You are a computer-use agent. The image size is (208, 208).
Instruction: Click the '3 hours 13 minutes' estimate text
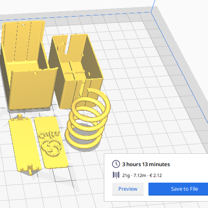(x=146, y=164)
